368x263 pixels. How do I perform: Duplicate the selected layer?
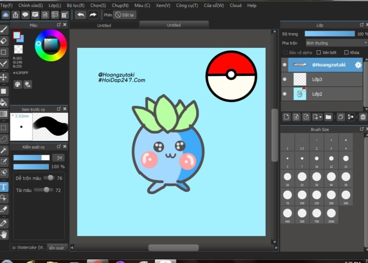pos(341,117)
